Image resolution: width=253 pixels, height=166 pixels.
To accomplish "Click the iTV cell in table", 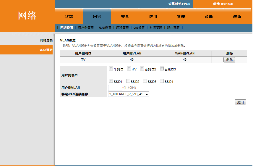I will [x=83, y=59].
